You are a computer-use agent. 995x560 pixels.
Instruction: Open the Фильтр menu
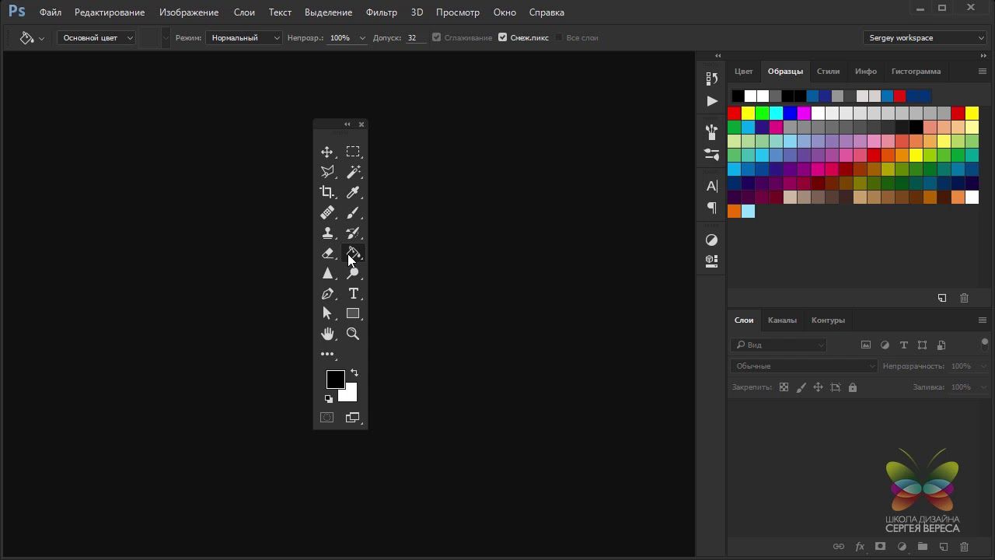(x=381, y=12)
